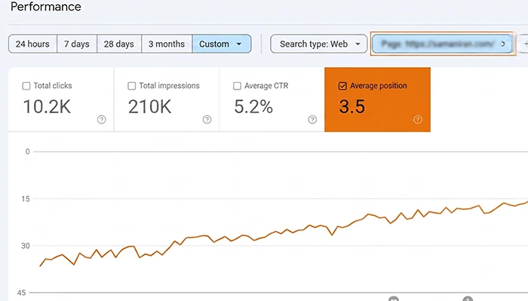Image resolution: width=528 pixels, height=301 pixels.
Task: Open help icon for Total clicks
Action: [x=101, y=120]
